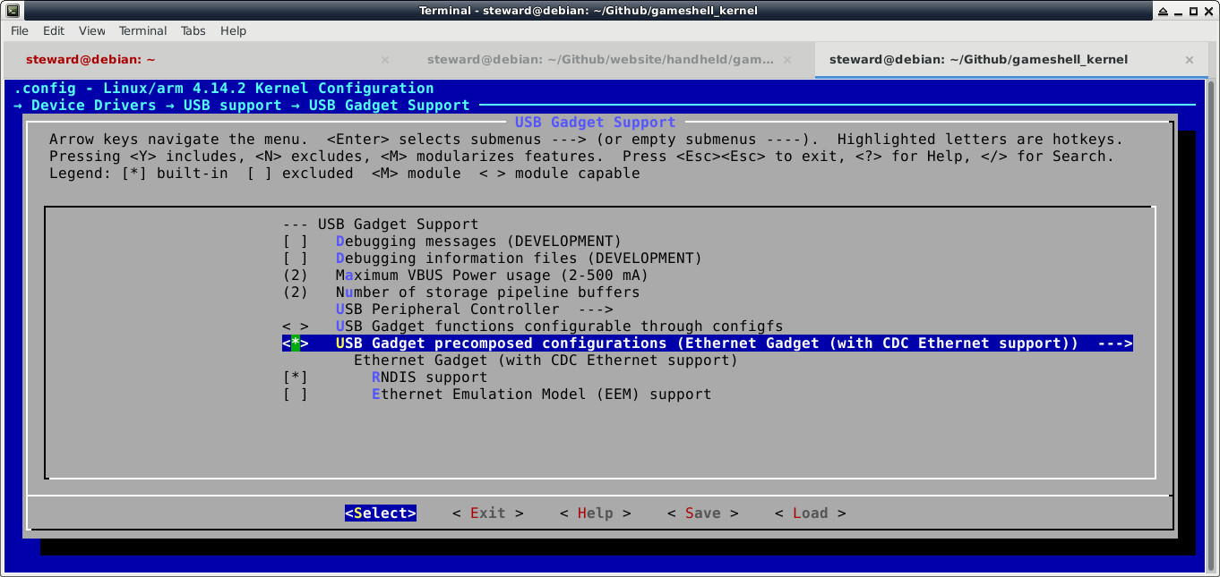
Task: Toggle USB Gadget precomposed configurations tristate
Action: click(x=296, y=344)
